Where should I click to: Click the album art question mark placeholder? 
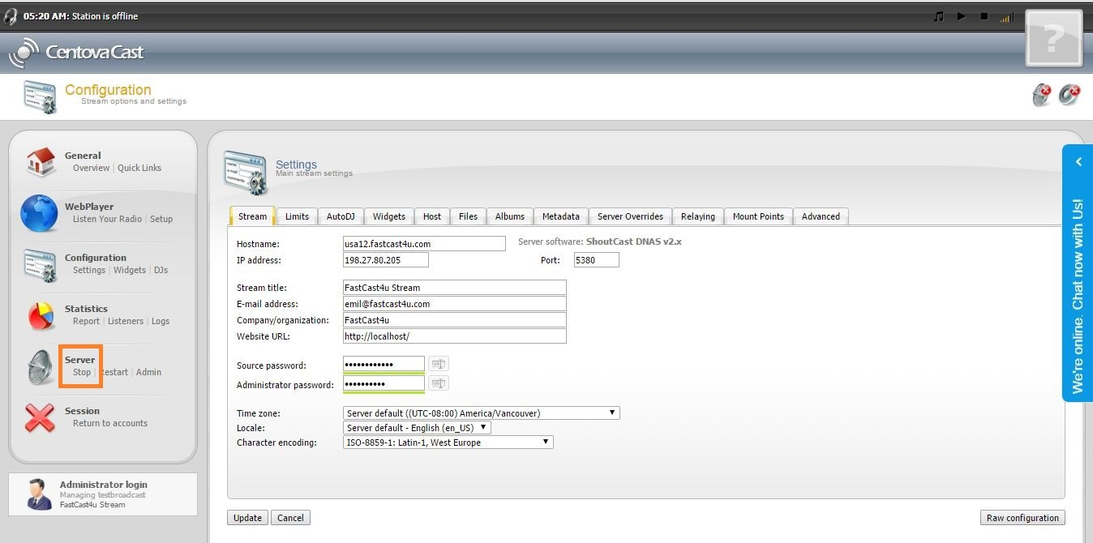point(1054,37)
